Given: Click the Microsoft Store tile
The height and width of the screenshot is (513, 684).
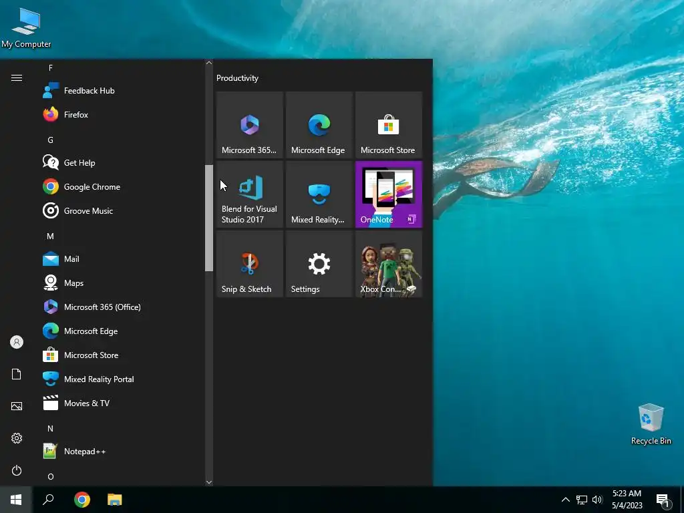Looking at the screenshot, I should coord(389,125).
